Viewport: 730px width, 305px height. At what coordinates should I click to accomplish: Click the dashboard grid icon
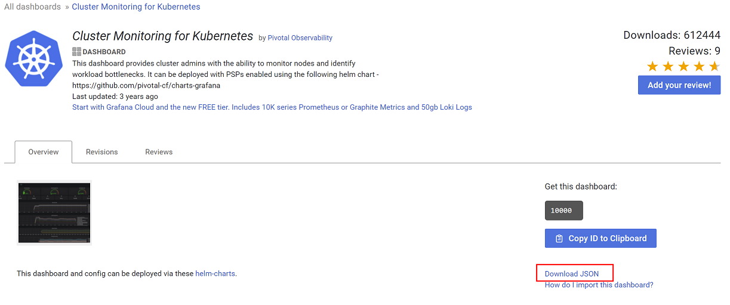click(x=76, y=52)
